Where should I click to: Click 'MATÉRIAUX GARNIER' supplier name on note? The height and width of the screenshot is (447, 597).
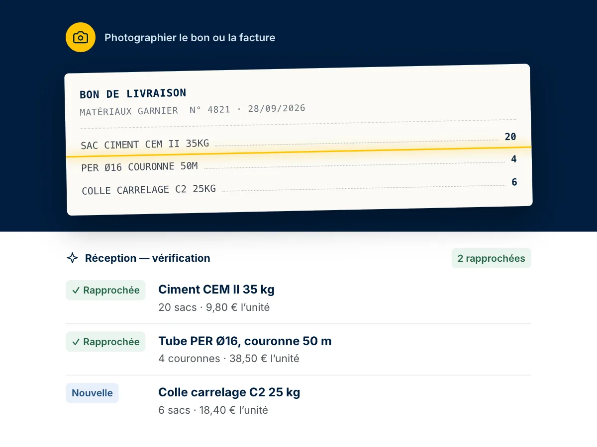(129, 111)
